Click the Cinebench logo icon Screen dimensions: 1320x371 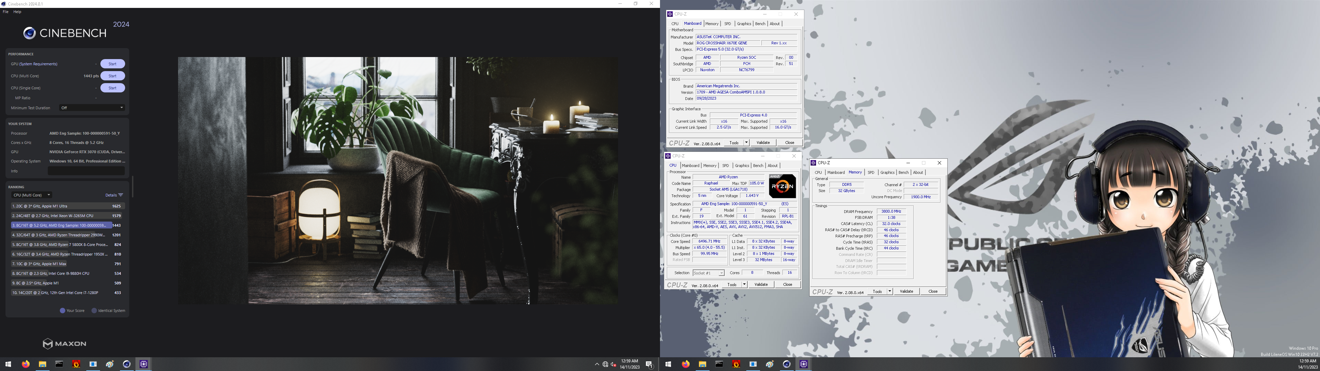[x=29, y=33]
